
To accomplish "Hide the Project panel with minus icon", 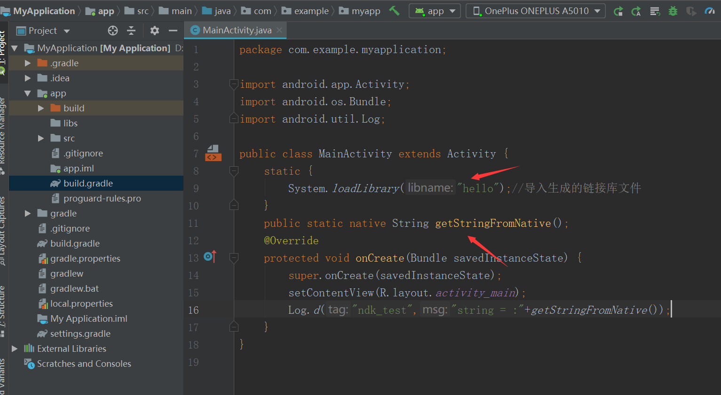I will pos(173,31).
